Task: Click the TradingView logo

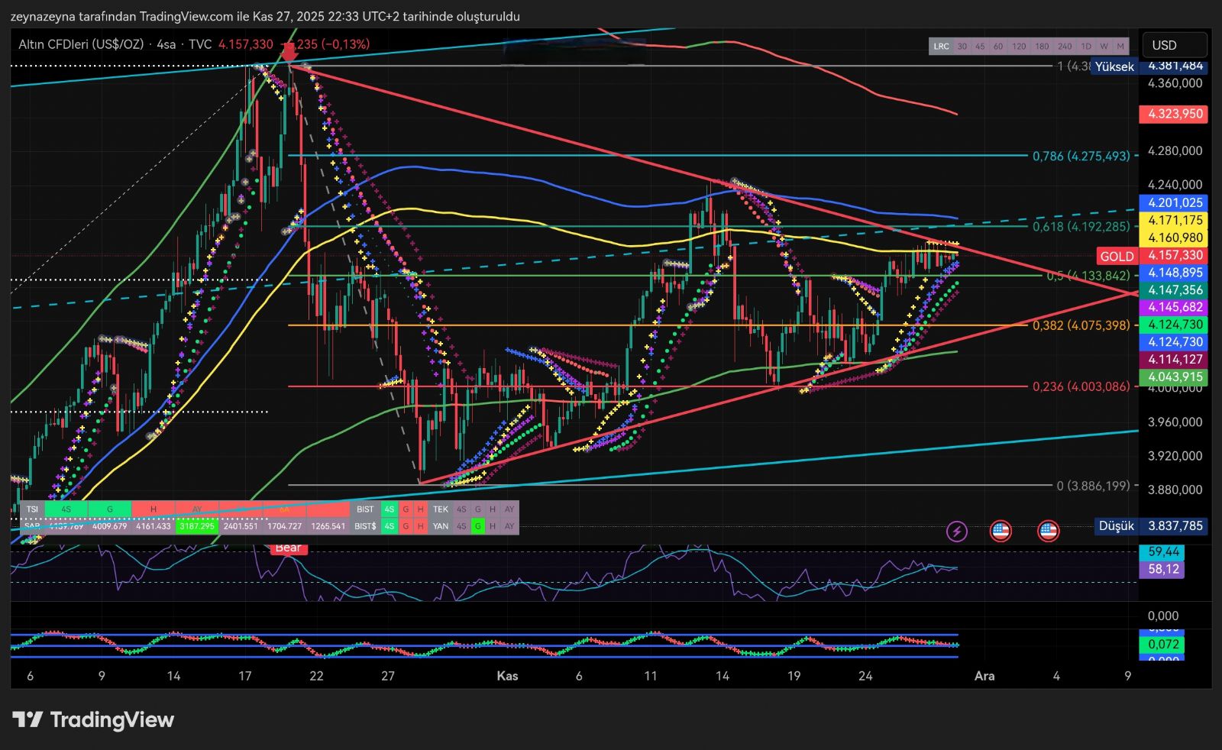Action: (x=93, y=719)
